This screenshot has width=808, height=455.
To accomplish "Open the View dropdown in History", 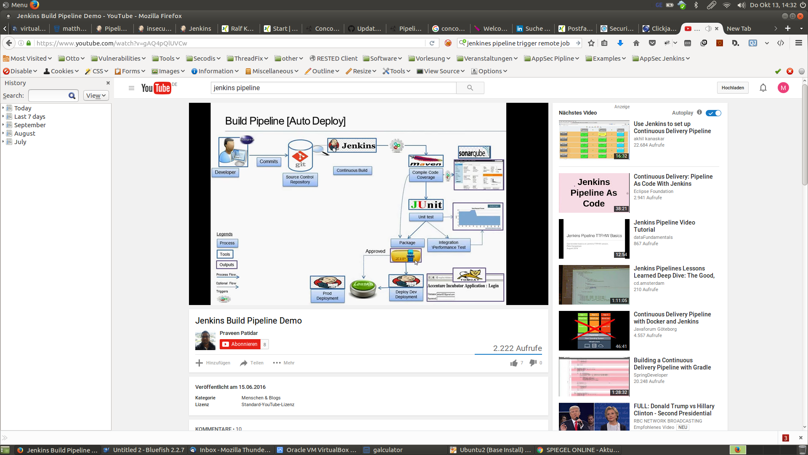I will pos(96,96).
